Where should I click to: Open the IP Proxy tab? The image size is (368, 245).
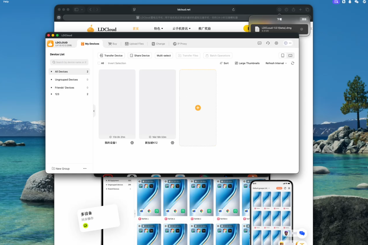point(180,44)
